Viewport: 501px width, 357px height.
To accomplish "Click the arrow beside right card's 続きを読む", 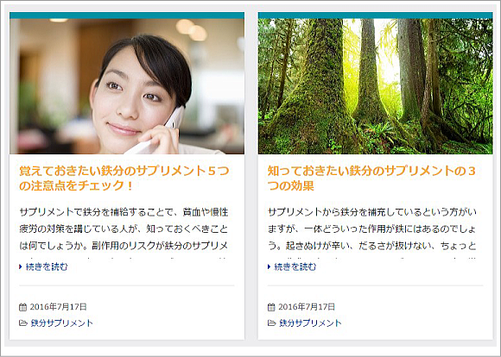I will point(269,266).
